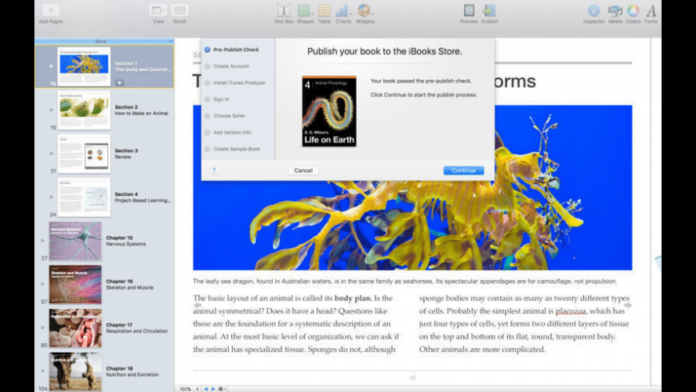Open the Charts picker

342,10
